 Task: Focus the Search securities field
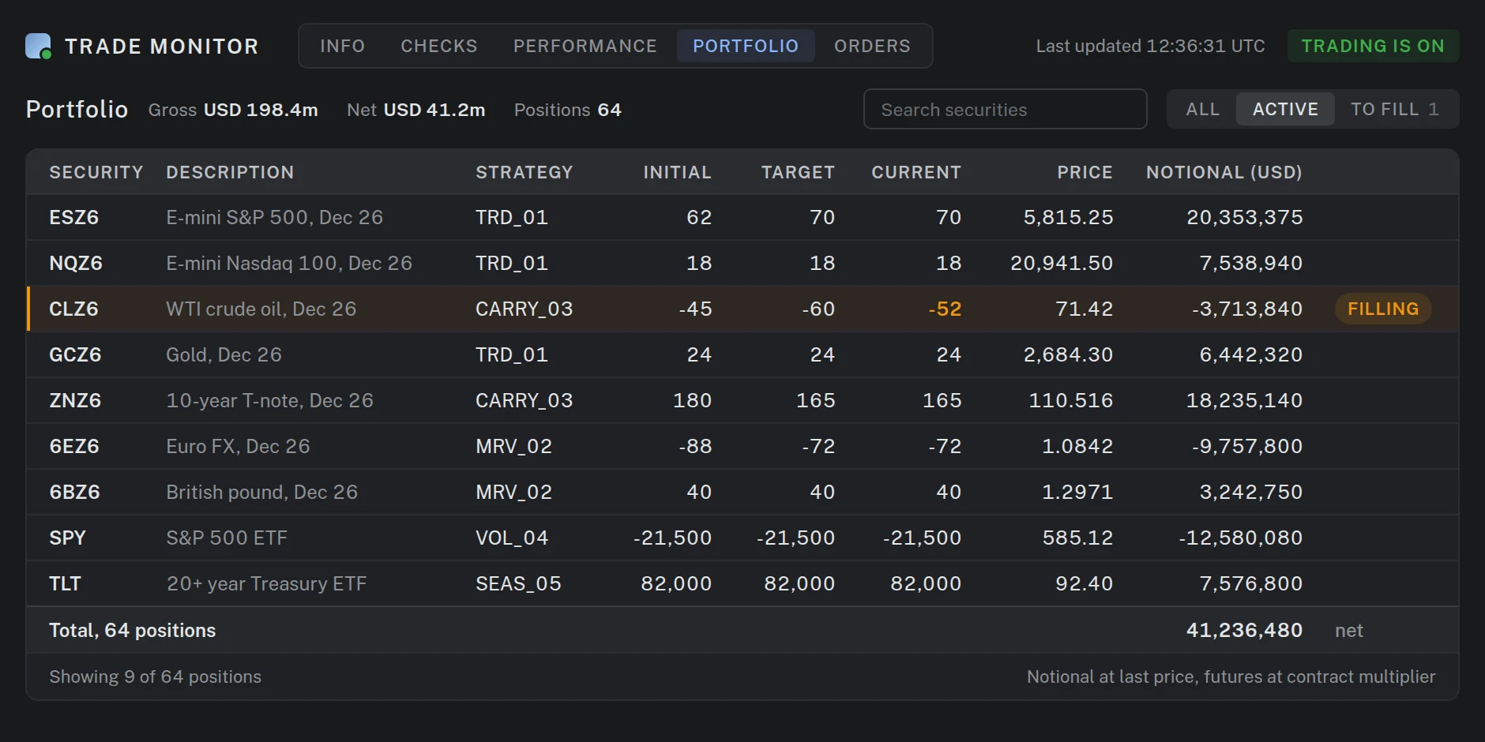coord(1005,109)
